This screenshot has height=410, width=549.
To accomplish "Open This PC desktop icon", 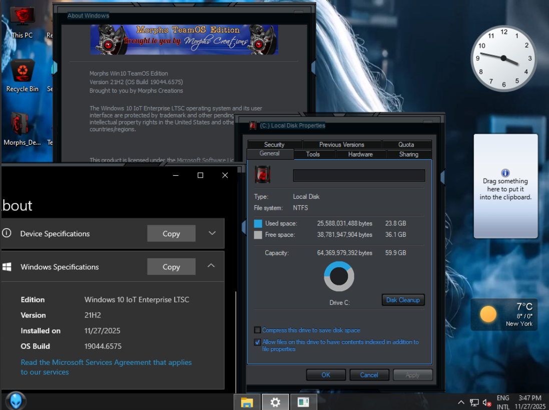I will click(22, 22).
